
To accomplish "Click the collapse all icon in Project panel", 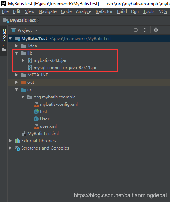I will pyautogui.click(x=145, y=30).
